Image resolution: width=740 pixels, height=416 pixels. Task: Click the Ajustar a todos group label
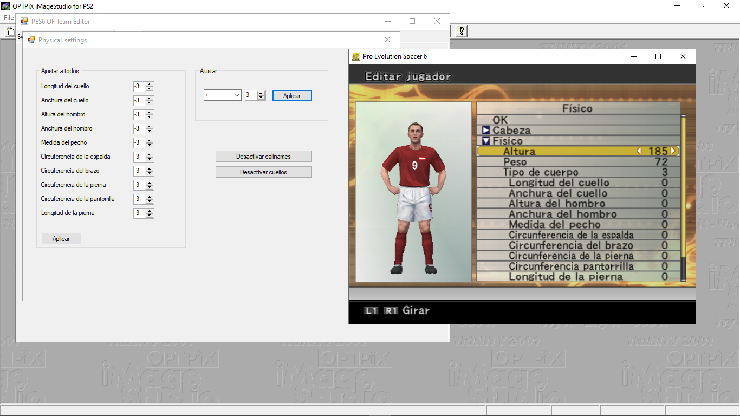tap(60, 71)
